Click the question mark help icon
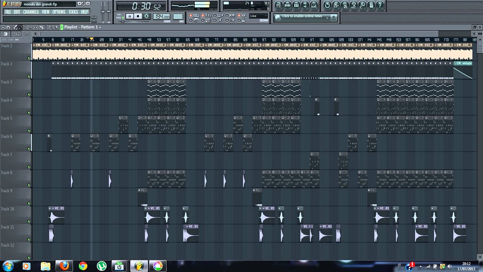 pos(380,5)
